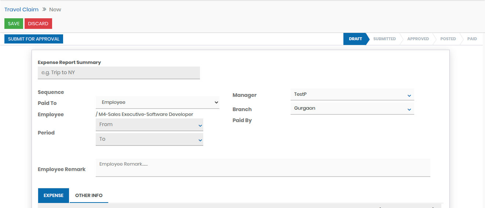Open the Branch dropdown showing Gurgaon
This screenshot has width=485, height=208.
click(x=352, y=109)
